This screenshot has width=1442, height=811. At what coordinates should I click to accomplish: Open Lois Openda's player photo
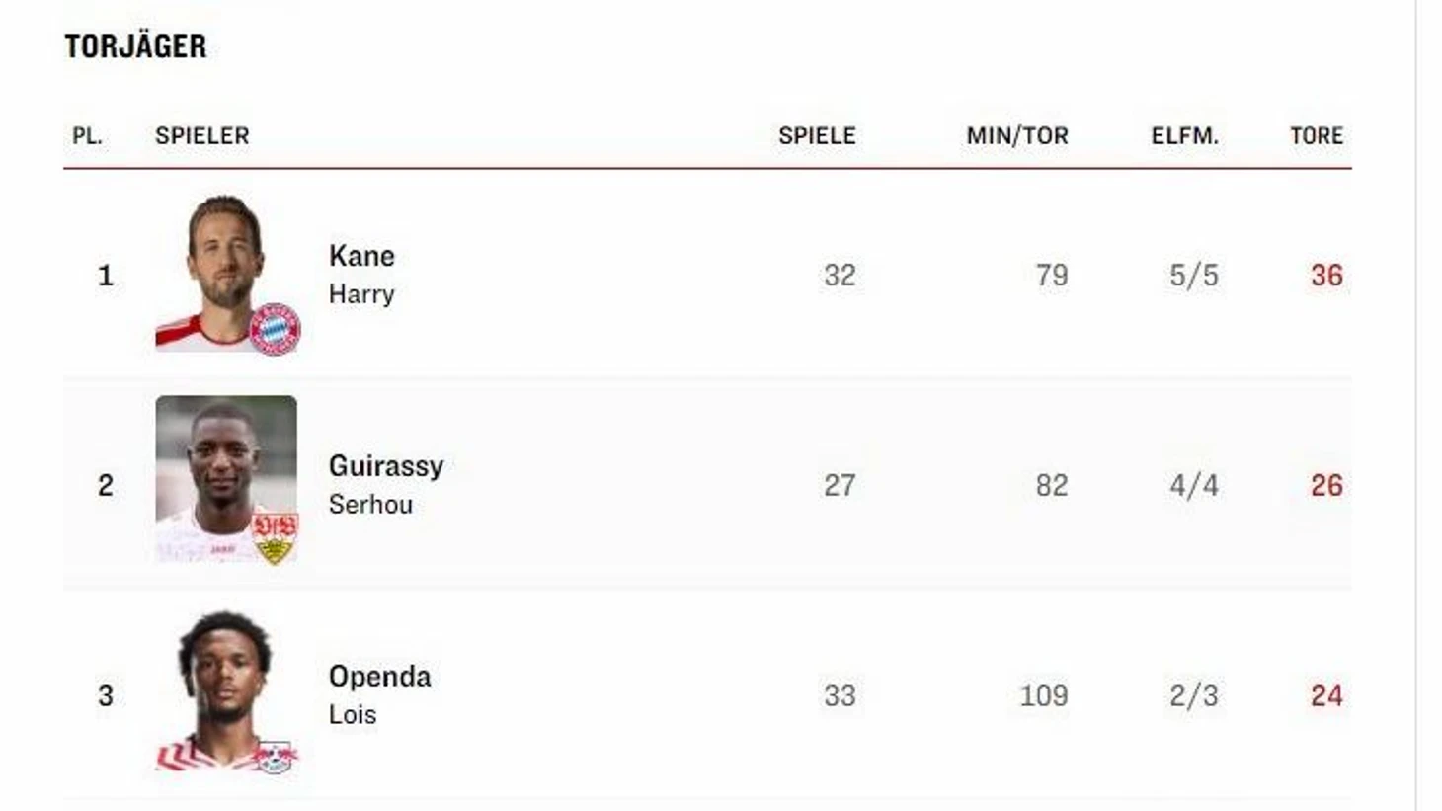[x=226, y=691]
